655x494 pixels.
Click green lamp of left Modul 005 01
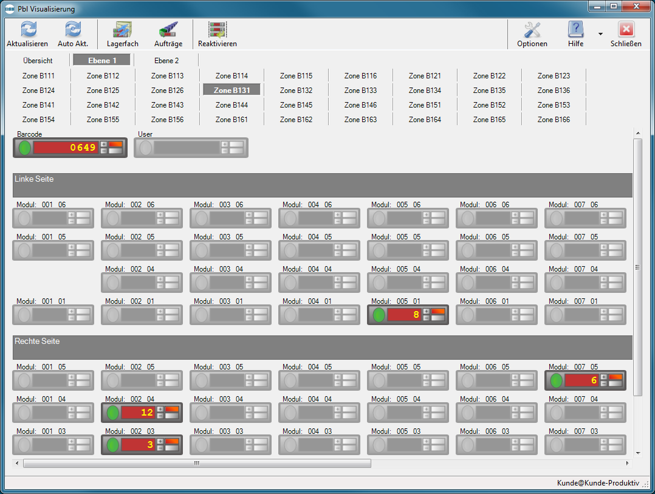379,315
